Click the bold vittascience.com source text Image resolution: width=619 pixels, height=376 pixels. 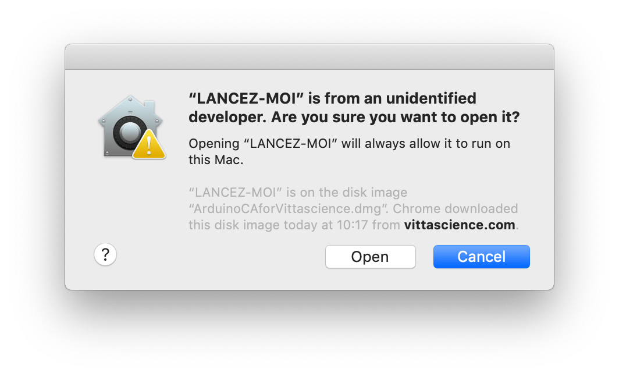coord(460,225)
